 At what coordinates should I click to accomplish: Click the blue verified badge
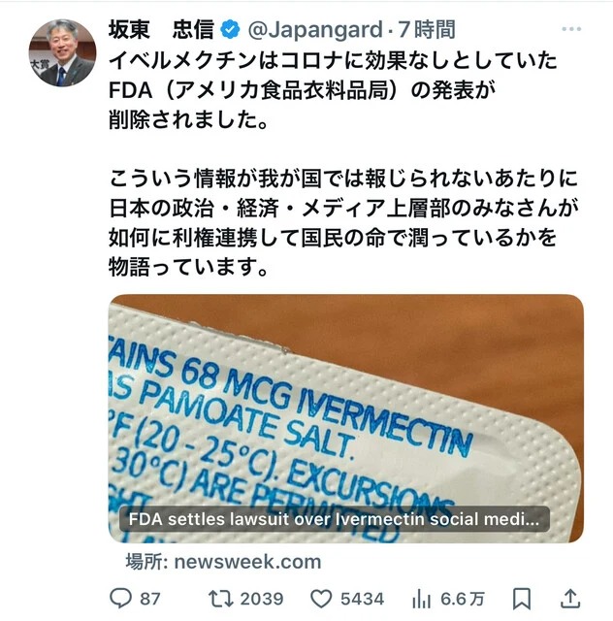click(230, 30)
